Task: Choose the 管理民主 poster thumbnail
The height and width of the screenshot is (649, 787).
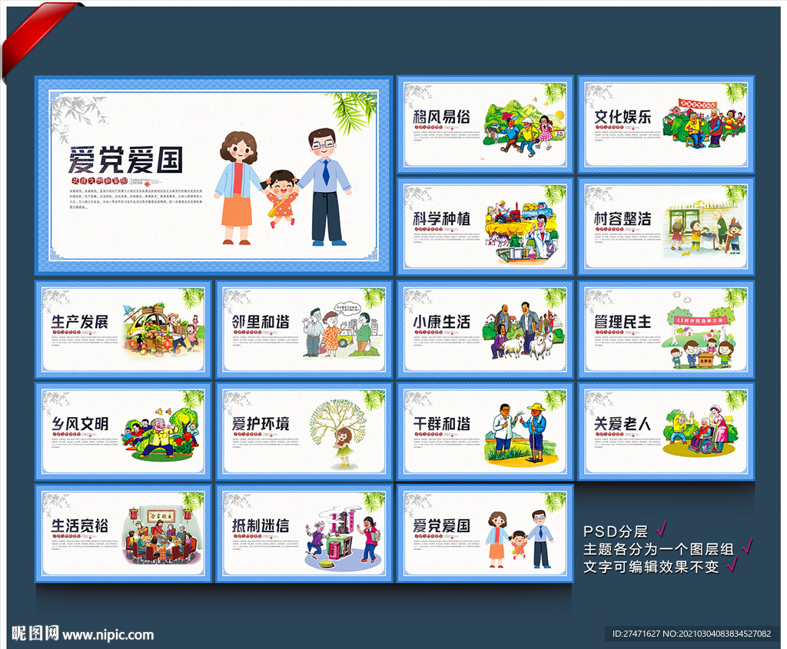Action: pos(666,329)
